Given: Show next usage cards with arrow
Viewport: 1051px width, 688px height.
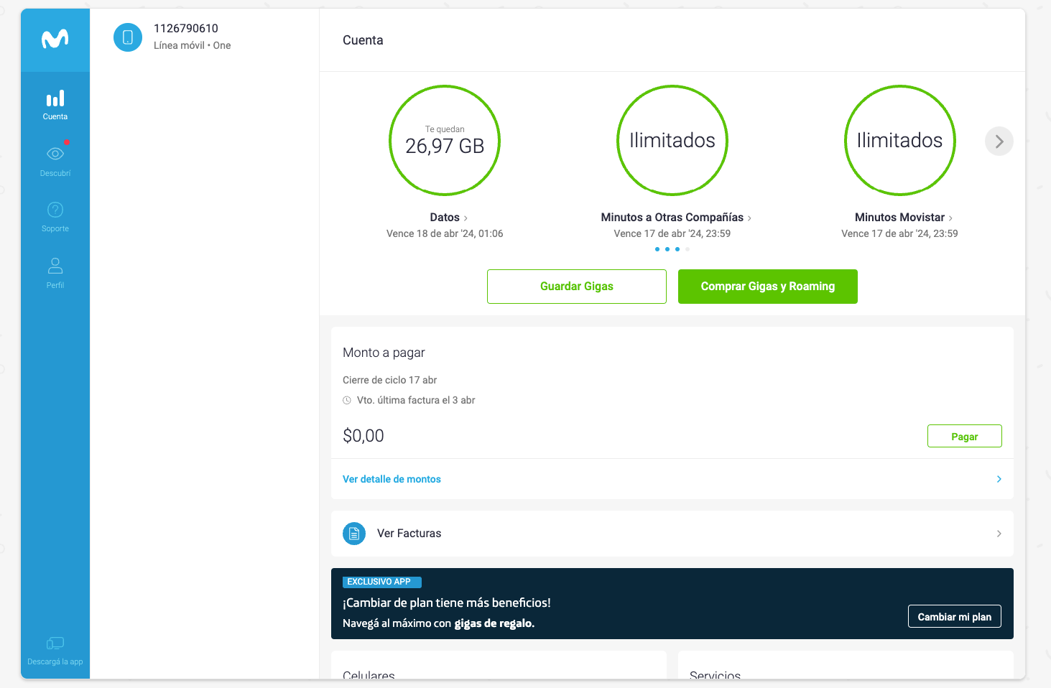Looking at the screenshot, I should (x=999, y=141).
